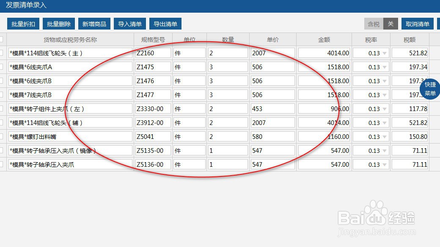Click tax amount field 150.80

pyautogui.click(x=410, y=137)
